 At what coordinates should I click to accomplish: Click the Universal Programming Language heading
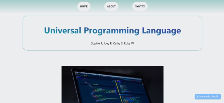point(113,30)
